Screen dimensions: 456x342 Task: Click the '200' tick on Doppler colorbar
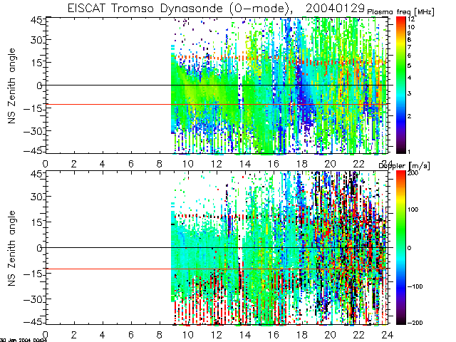pyautogui.click(x=413, y=173)
